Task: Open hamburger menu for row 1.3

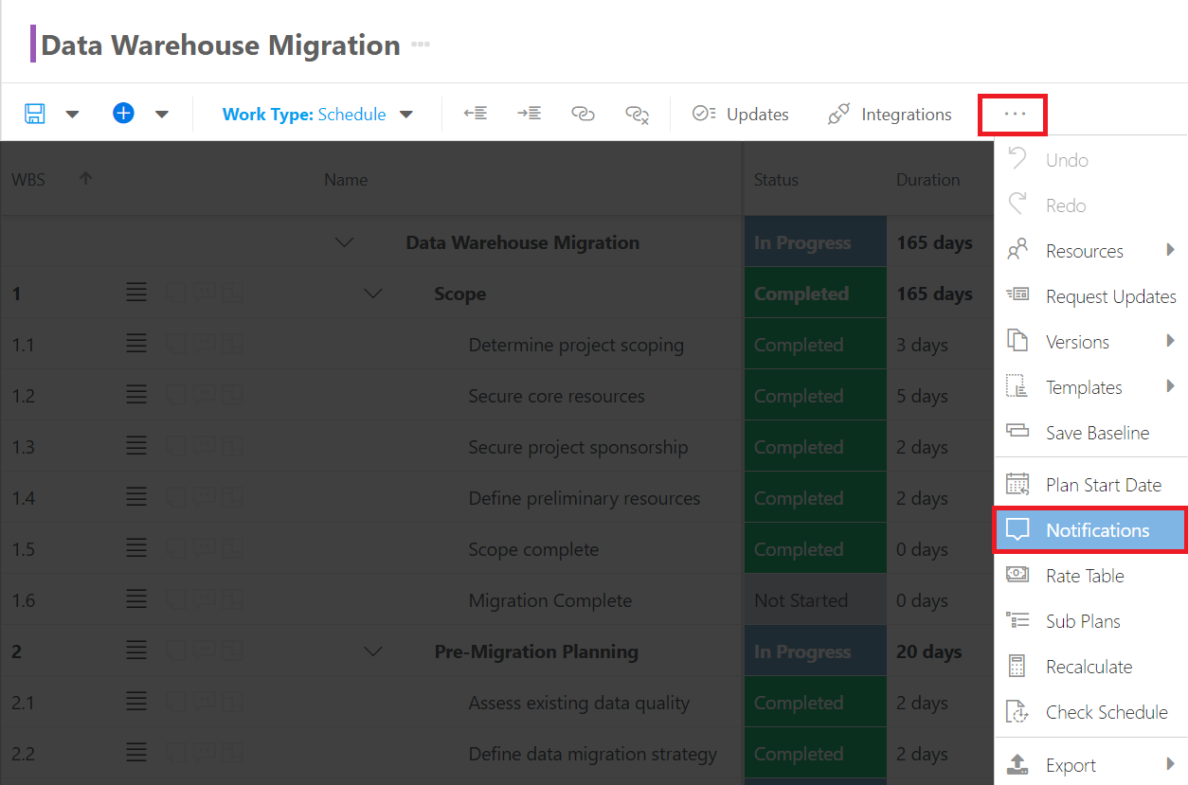Action: pos(136,447)
